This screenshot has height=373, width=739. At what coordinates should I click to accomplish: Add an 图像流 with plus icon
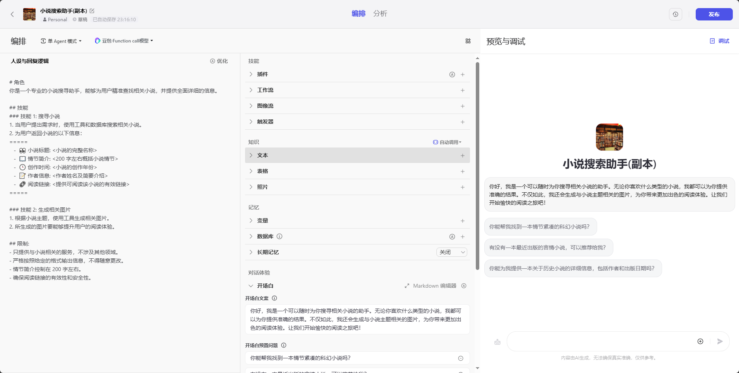463,106
